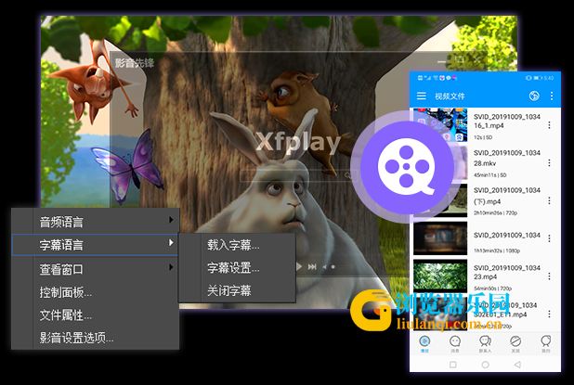
Task: Open 影音设置选项... settings options
Action: tap(96, 338)
